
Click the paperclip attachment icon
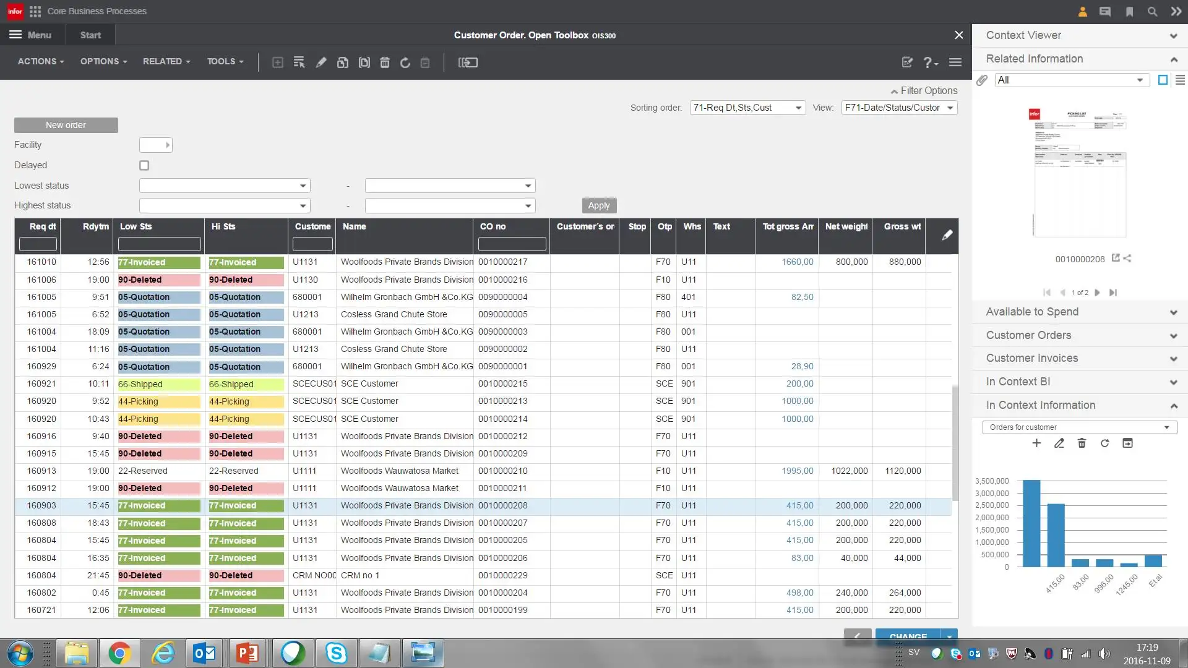coord(982,80)
